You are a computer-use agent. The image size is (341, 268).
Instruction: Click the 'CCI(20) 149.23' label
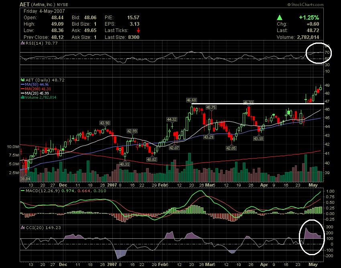[43, 227]
